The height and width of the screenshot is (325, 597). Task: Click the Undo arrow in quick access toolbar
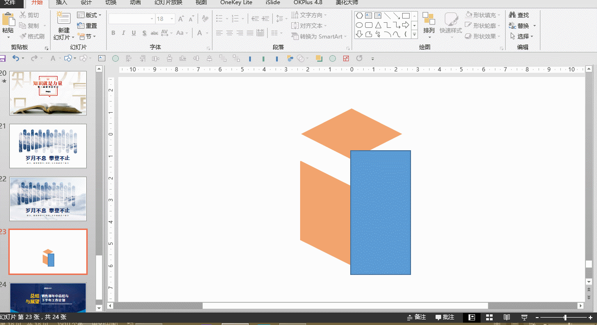(x=16, y=58)
